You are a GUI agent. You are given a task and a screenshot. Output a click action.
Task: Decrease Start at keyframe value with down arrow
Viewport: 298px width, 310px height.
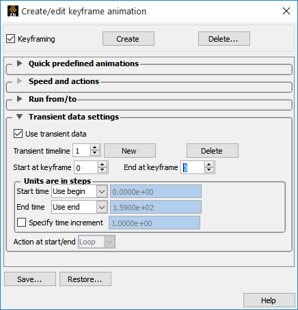103,170
